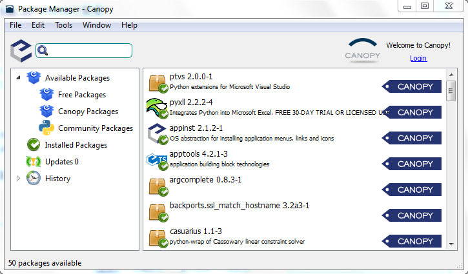Maximize the Package Manager window
Viewport: 468px width, 274px height.
point(425,6)
